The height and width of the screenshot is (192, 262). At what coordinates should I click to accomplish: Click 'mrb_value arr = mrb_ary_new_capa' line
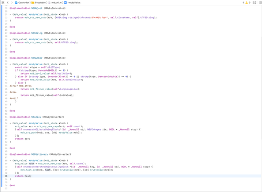[x=49, y=126]
